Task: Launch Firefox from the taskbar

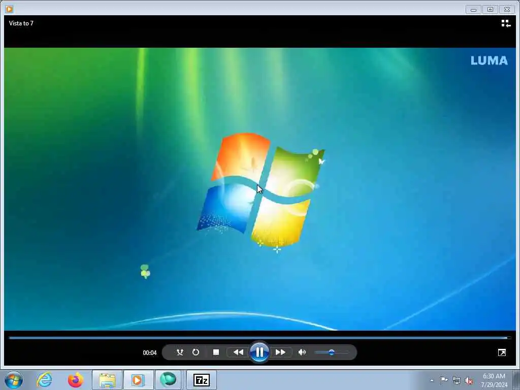Action: point(76,380)
